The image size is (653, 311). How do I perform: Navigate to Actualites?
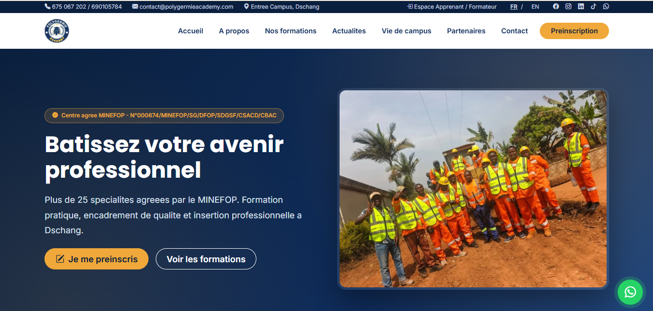click(349, 31)
